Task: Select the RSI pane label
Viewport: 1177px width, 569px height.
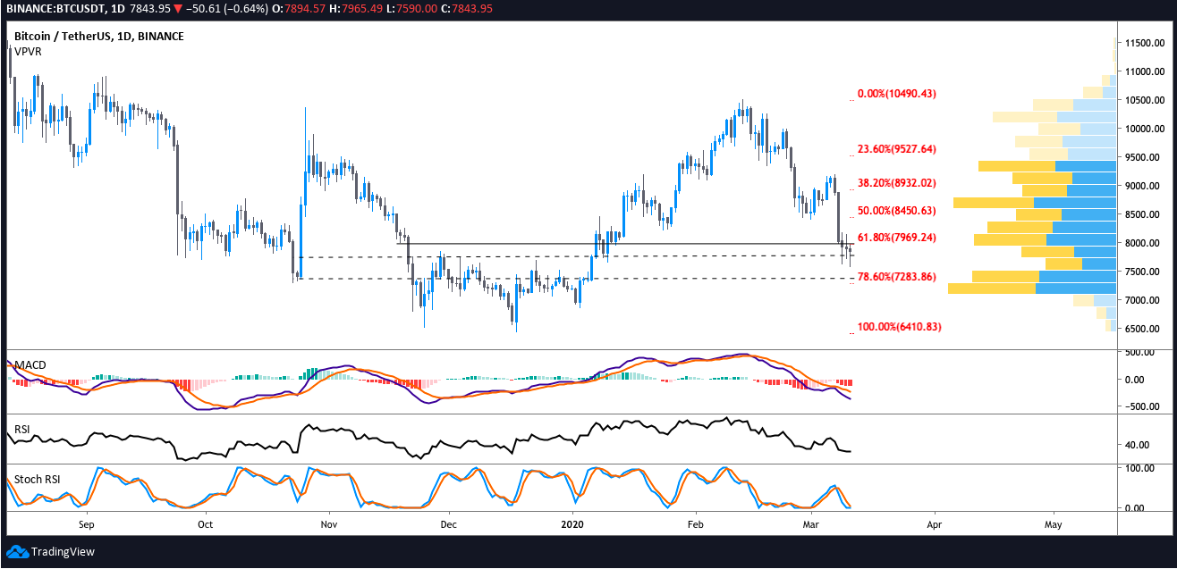Action: [x=22, y=430]
